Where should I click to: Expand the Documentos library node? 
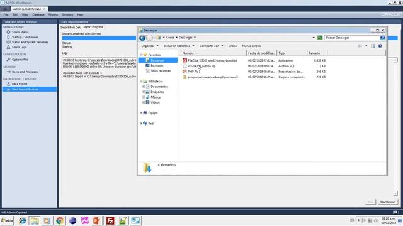click(x=144, y=87)
